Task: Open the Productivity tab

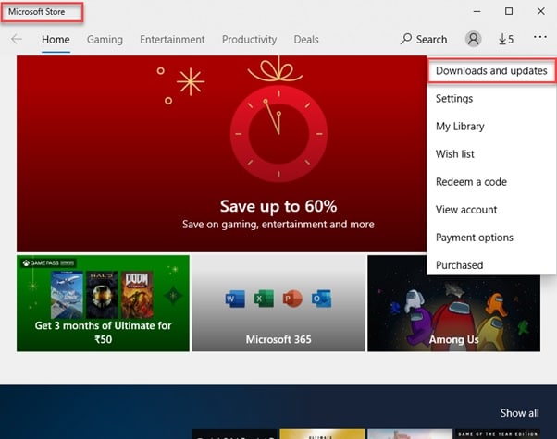Action: tap(250, 40)
